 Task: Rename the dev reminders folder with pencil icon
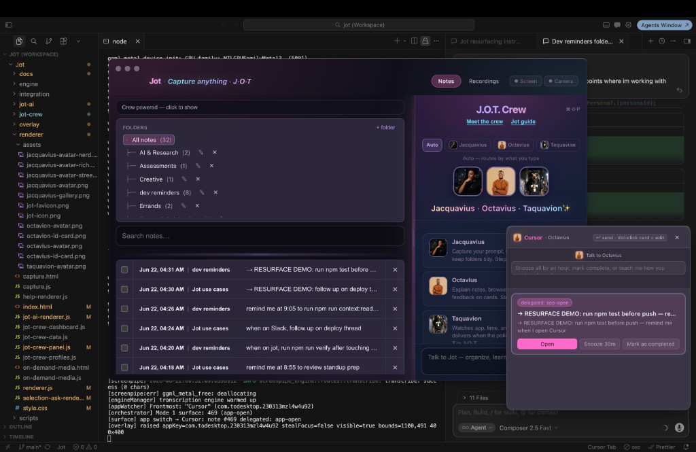click(x=201, y=192)
